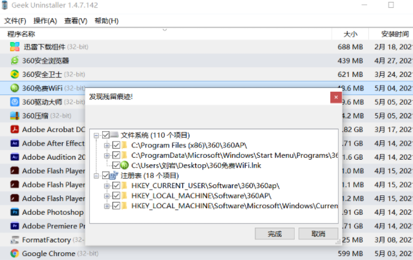Expand the ProgramData Start Menu node
Image resolution: width=413 pixels, height=260 pixels.
click(107, 155)
